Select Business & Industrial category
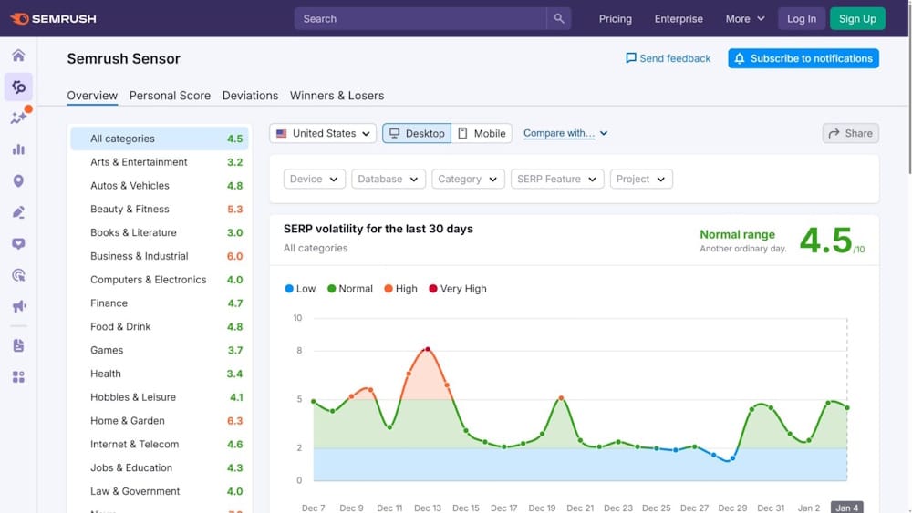Image resolution: width=912 pixels, height=513 pixels. 139,256
